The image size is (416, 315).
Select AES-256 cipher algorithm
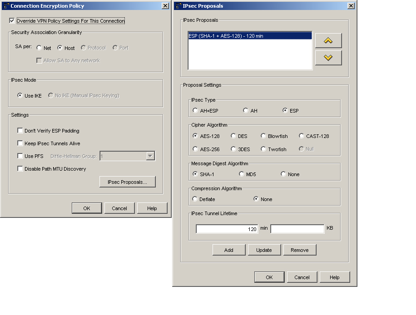pyautogui.click(x=195, y=149)
